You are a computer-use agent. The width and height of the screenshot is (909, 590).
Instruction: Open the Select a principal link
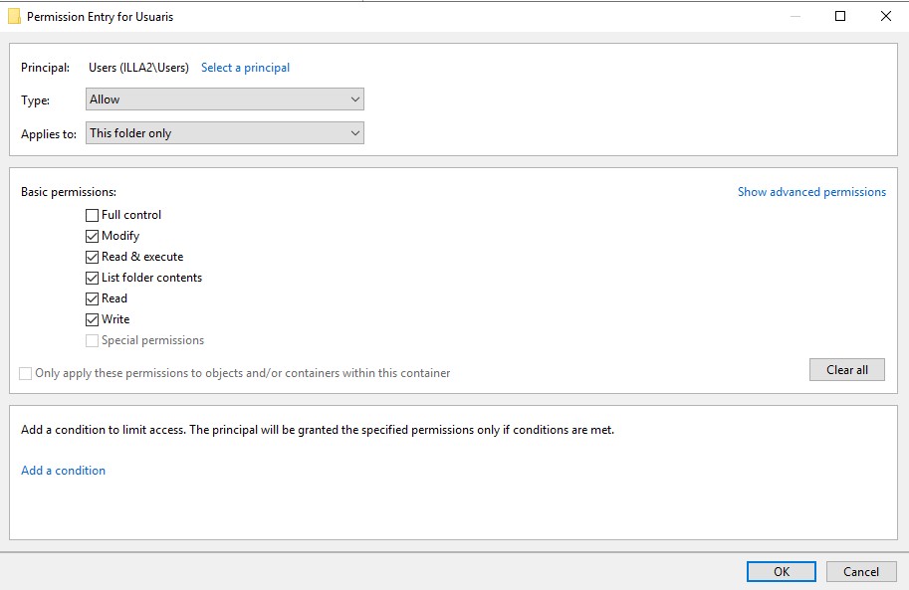point(245,68)
